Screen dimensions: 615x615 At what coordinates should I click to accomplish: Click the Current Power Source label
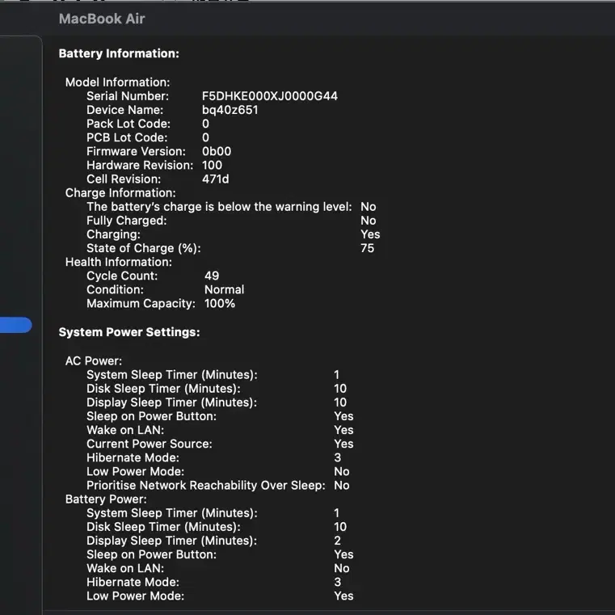coord(150,444)
